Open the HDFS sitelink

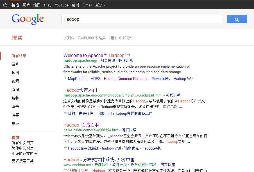96,79
